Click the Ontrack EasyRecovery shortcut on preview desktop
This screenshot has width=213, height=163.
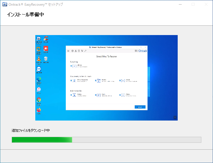[39, 38]
